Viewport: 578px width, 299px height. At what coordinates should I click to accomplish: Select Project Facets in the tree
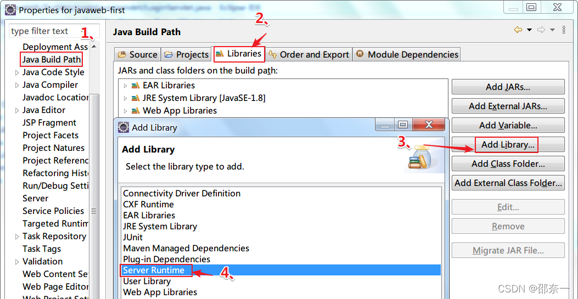point(50,135)
